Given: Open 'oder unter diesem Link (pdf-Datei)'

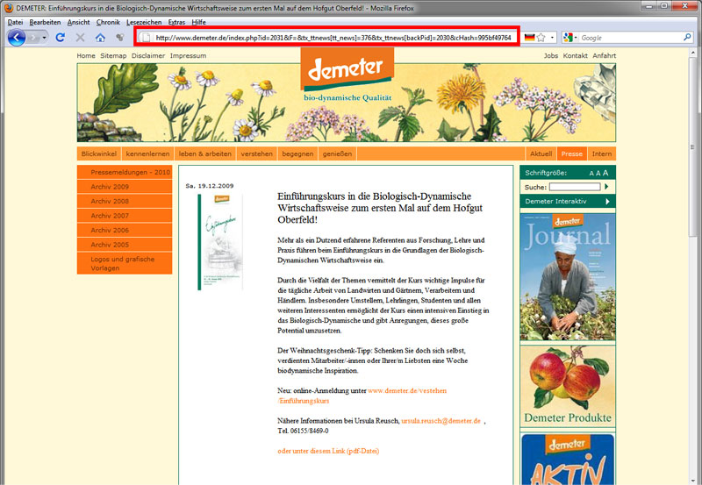Looking at the screenshot, I should click(x=328, y=451).
